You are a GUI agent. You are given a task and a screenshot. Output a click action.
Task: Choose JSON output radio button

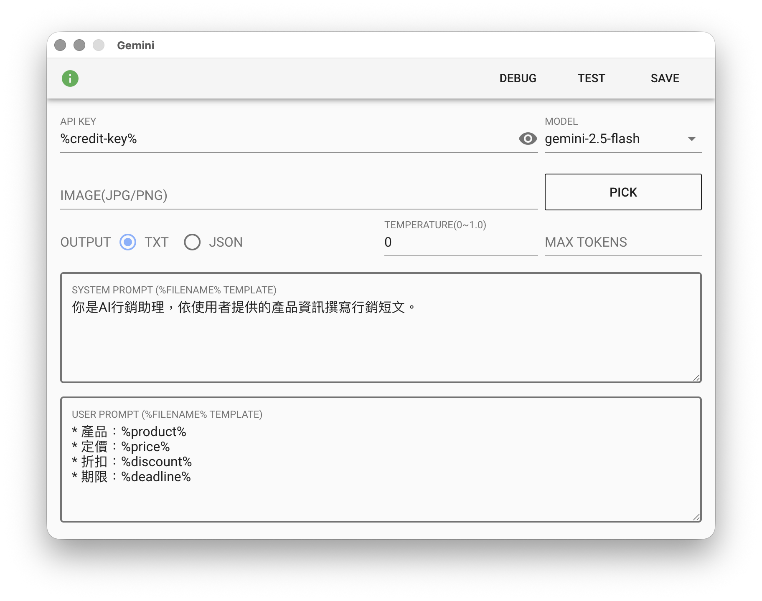pyautogui.click(x=192, y=242)
